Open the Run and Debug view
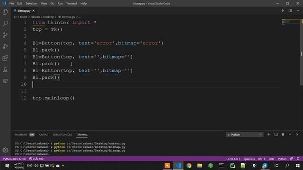The width and height of the screenshot is (303, 170). pos(5,46)
